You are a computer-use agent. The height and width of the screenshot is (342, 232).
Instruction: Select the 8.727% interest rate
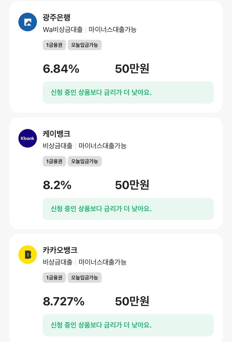[x=64, y=301]
